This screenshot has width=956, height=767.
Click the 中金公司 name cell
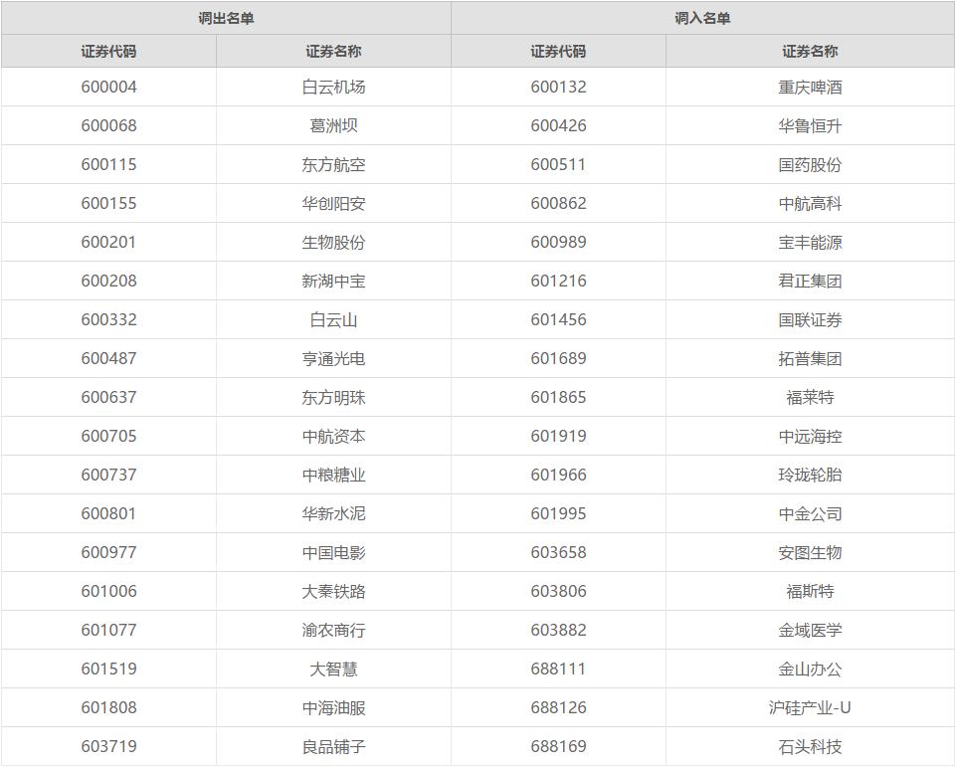(810, 514)
